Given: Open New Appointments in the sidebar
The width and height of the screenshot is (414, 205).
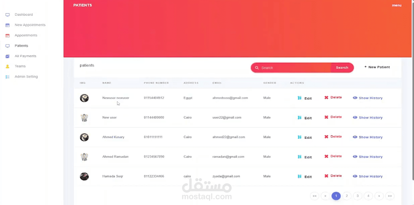Looking at the screenshot, I should [30, 25].
